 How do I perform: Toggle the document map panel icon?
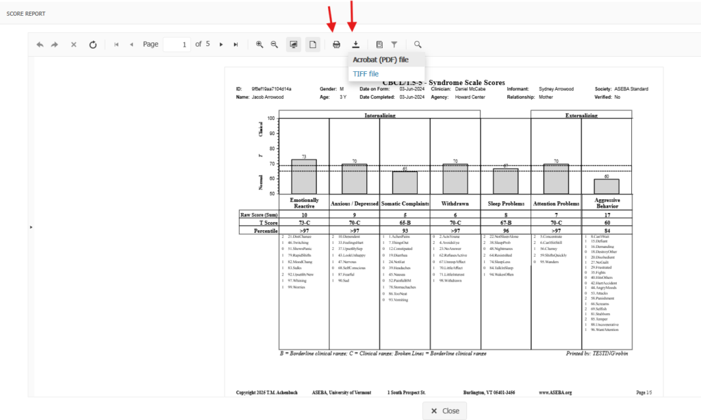[x=379, y=45]
